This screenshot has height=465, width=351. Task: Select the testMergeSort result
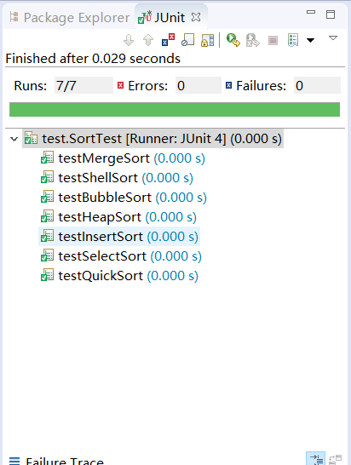[123, 158]
